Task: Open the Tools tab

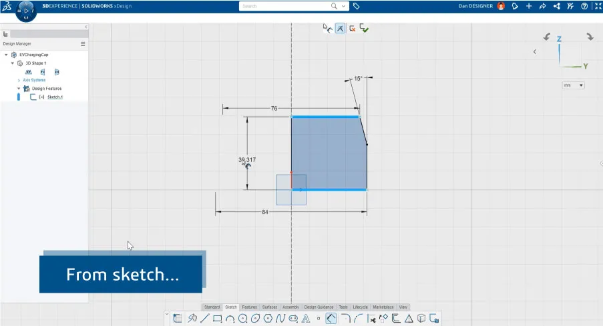Action: pos(343,307)
